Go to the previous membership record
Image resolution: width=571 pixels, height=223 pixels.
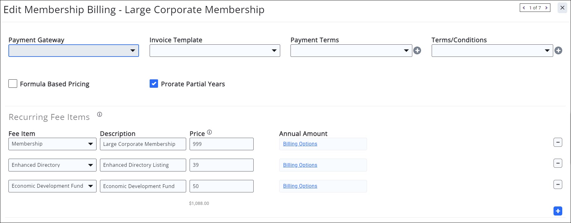coord(524,8)
